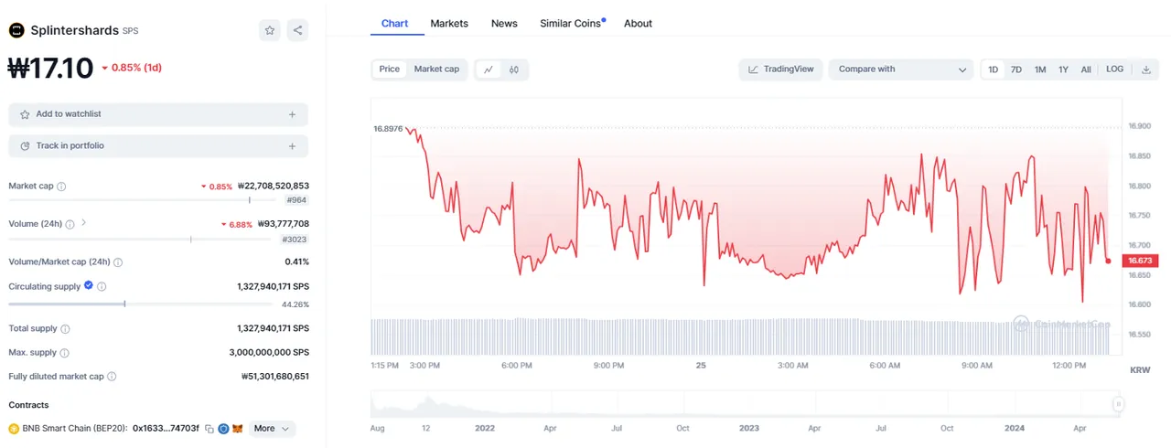This screenshot has height=448, width=1171.
Task: Click the share icon beside Splintershards title
Action: click(x=297, y=30)
